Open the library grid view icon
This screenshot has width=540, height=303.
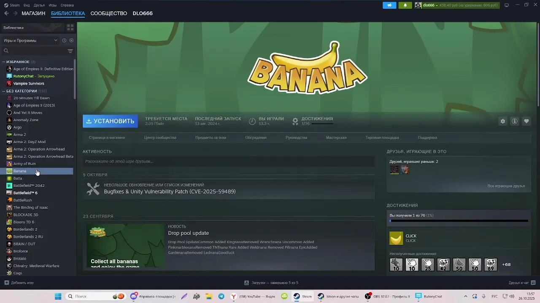point(70,27)
